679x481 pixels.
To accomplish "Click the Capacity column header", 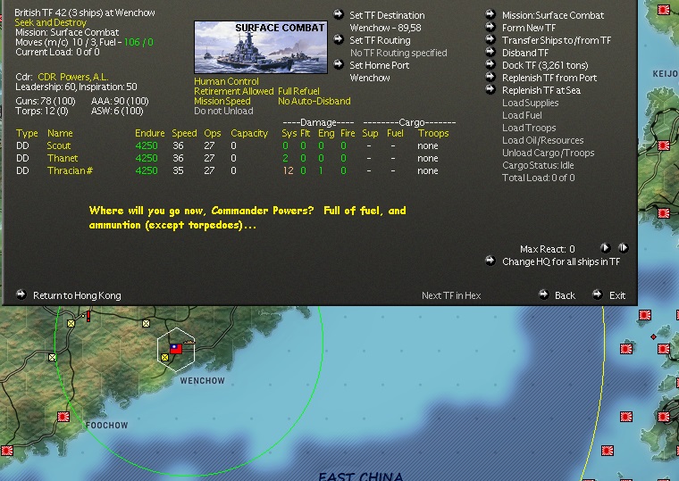I will click(x=249, y=133).
